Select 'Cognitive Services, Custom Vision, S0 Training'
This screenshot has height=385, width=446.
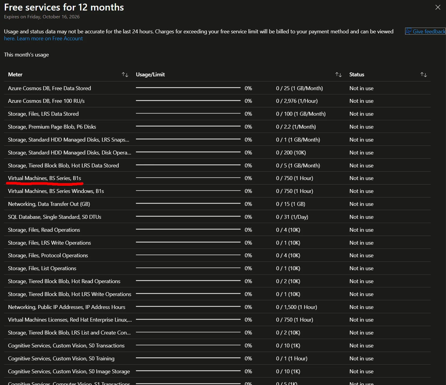61,359
